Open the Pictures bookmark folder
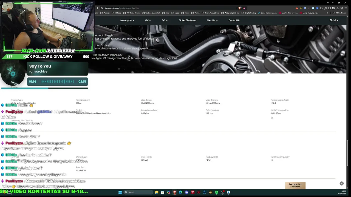Screen dimensions: 351x197 [x=105, y=13]
